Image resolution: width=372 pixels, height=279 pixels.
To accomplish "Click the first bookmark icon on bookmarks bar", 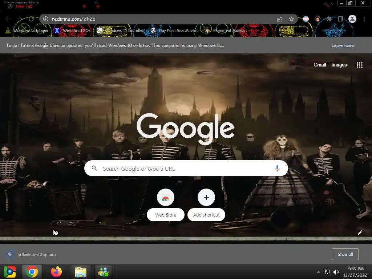I will 8,31.
